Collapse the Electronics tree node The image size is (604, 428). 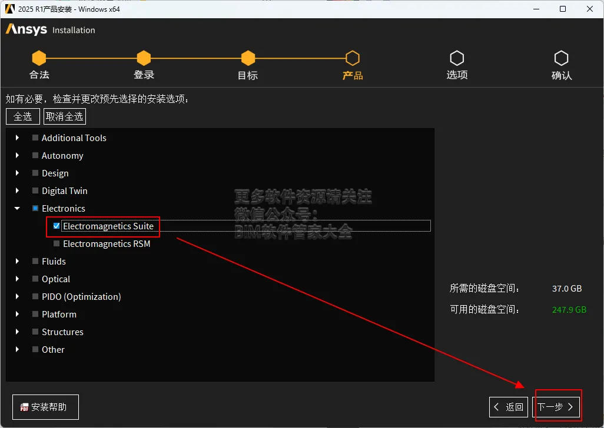tap(17, 209)
